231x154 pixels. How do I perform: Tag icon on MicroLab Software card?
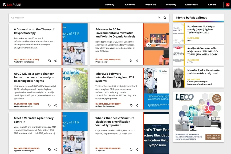click(131, 105)
